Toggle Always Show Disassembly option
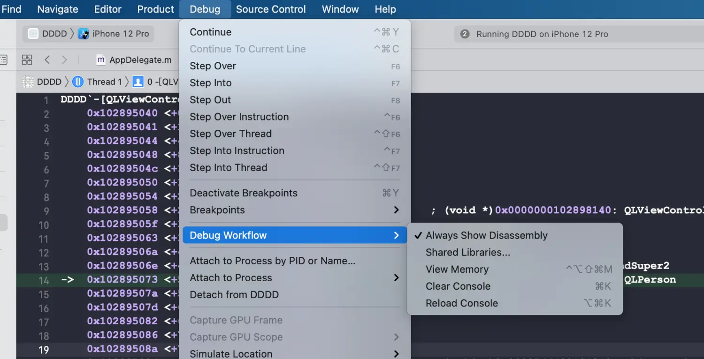The height and width of the screenshot is (359, 704). [486, 235]
